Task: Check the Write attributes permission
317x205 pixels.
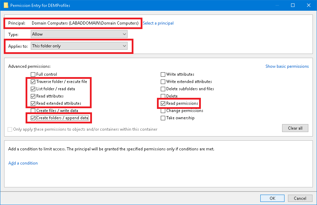Action: point(163,74)
